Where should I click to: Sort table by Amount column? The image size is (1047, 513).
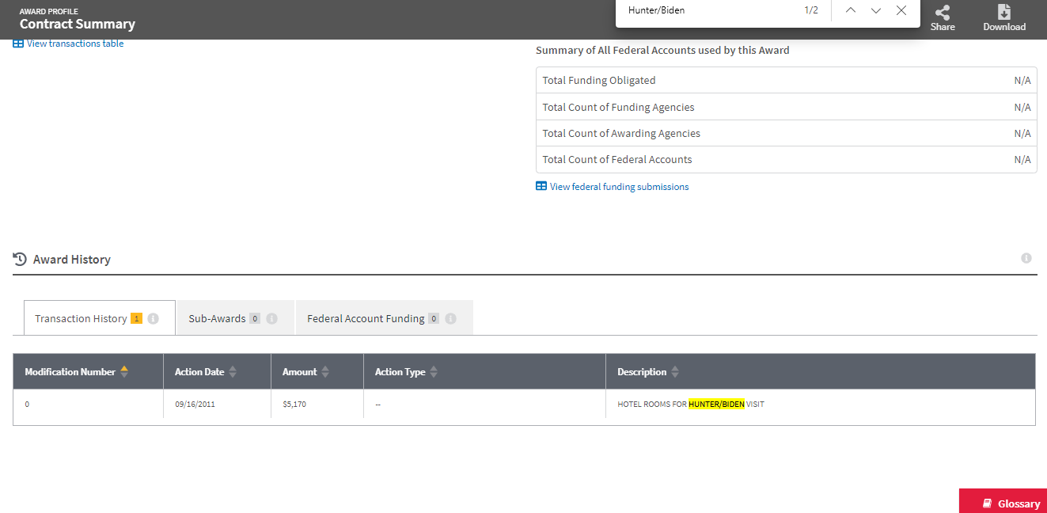[325, 372]
